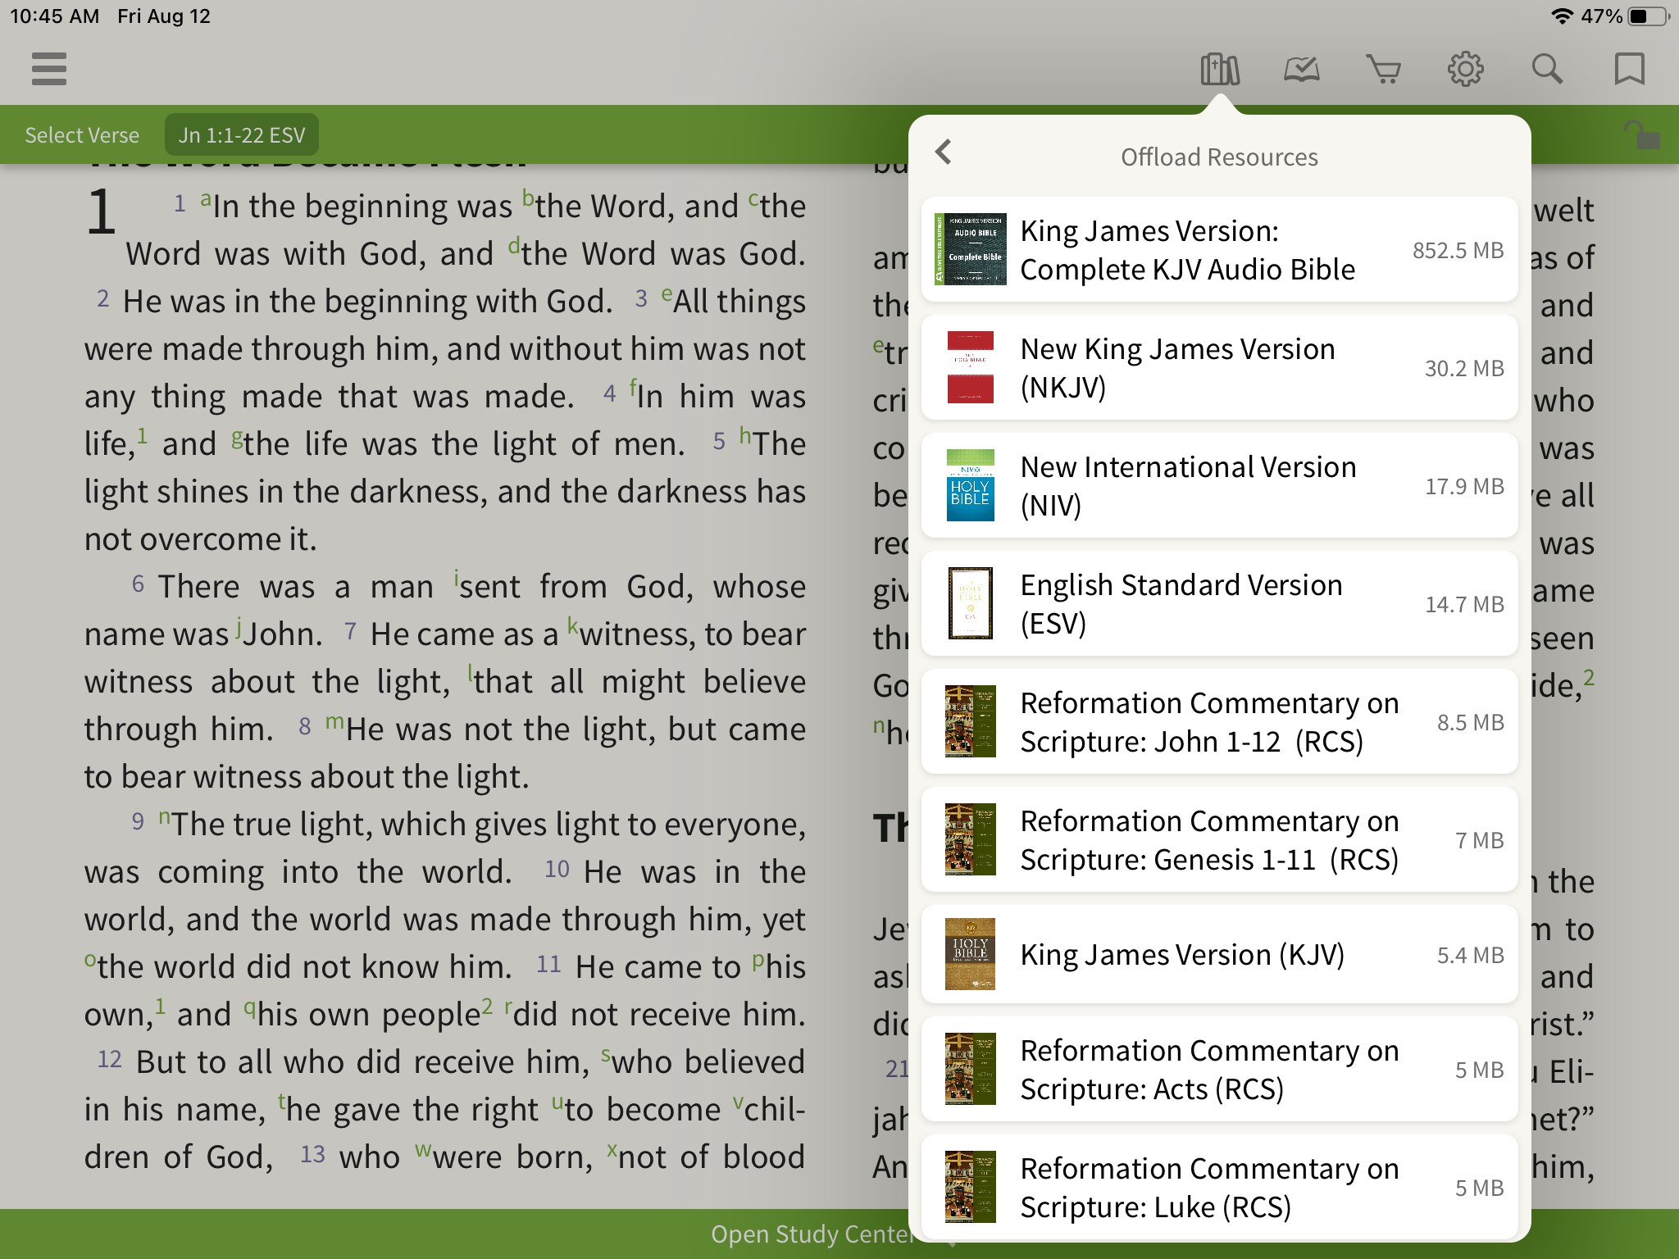Select King James Version (KJV) row
Viewport: 1679px width, 1259px height.
(x=1220, y=955)
